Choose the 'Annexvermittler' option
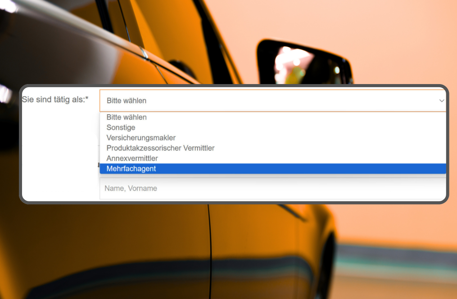The image size is (457, 299). tap(132, 158)
